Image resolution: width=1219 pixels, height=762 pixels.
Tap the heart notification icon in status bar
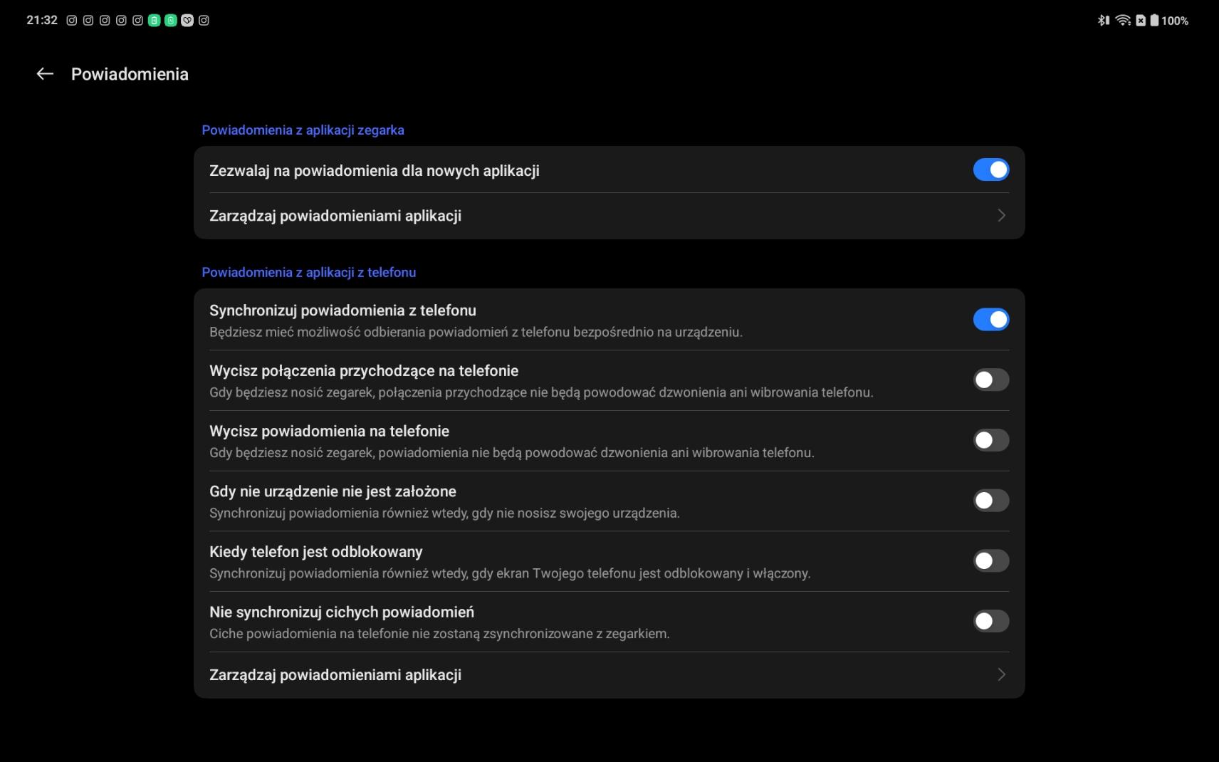[187, 21]
